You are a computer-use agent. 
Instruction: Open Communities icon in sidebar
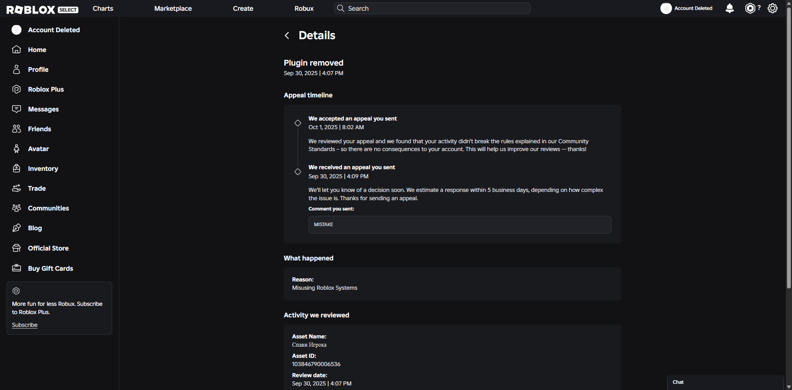point(16,208)
